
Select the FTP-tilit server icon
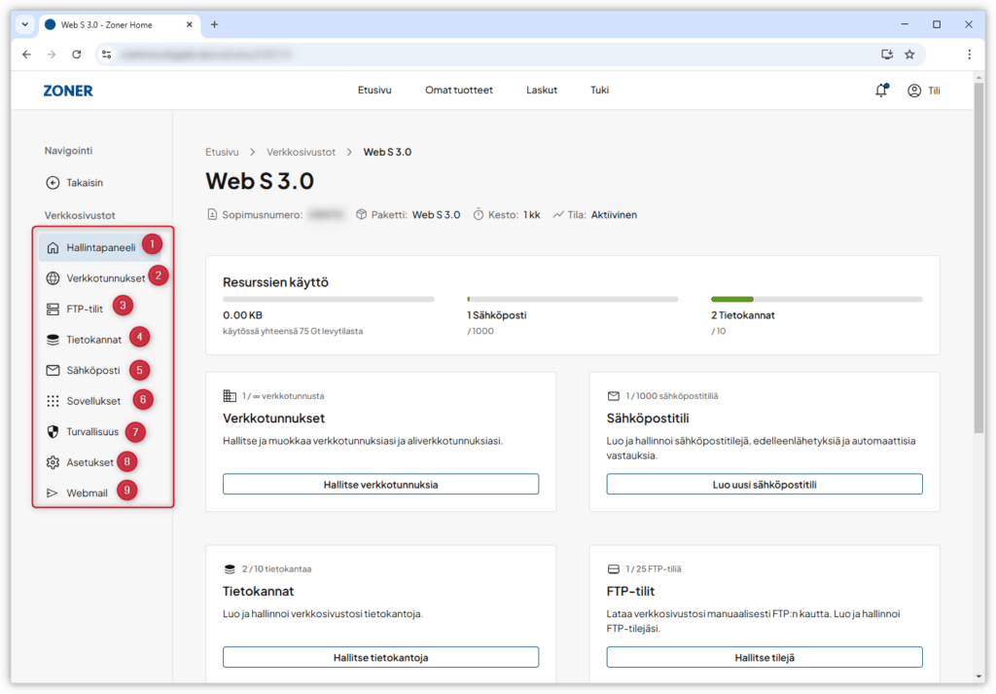pyautogui.click(x=53, y=310)
